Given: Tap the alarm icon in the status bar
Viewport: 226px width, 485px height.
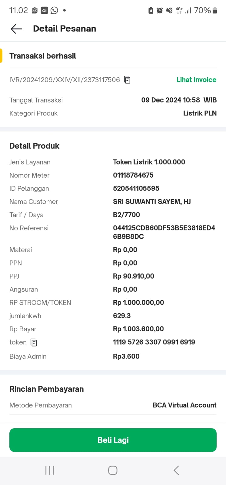Looking at the screenshot, I should pyautogui.click(x=160, y=11).
